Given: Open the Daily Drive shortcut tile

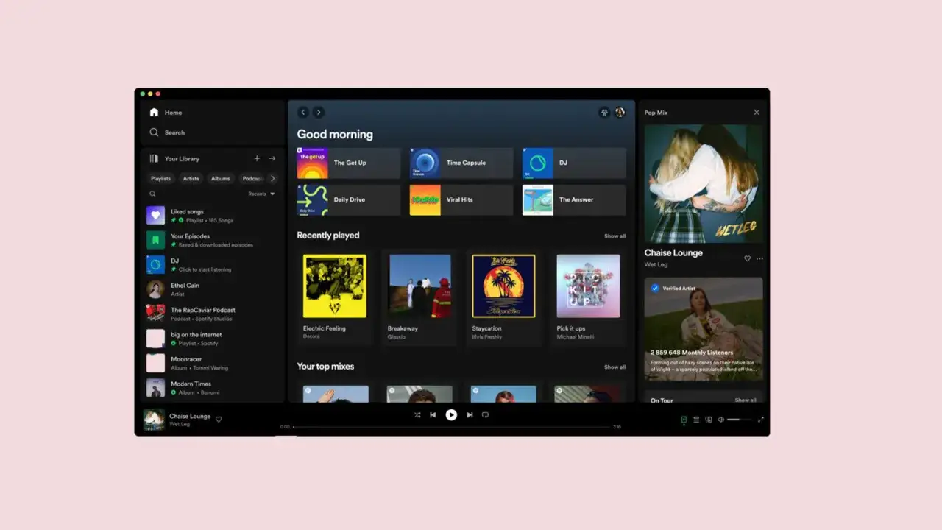Looking at the screenshot, I should (x=349, y=199).
